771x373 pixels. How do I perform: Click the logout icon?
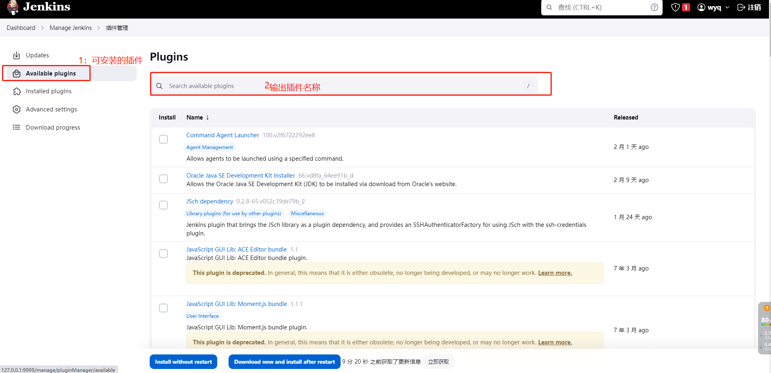click(741, 7)
